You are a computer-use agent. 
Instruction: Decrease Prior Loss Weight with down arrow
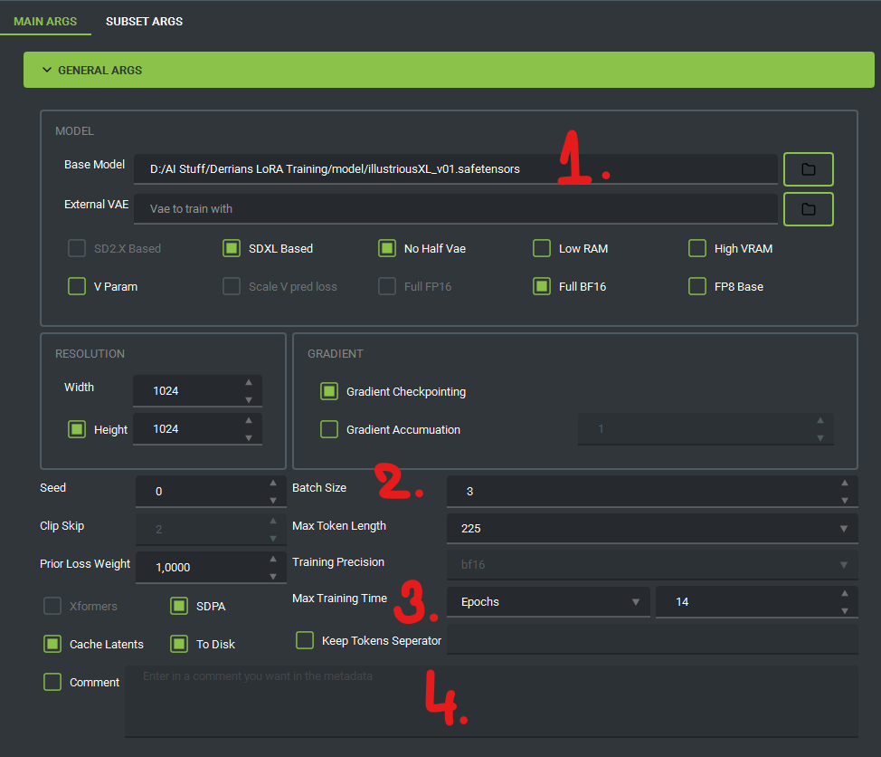(273, 577)
